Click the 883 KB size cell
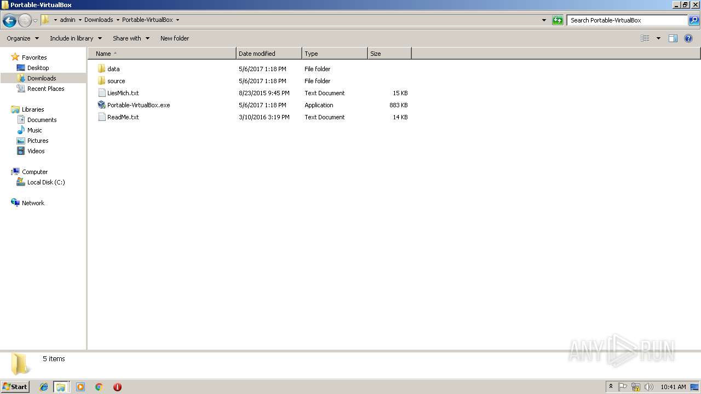The image size is (701, 394). coord(398,105)
